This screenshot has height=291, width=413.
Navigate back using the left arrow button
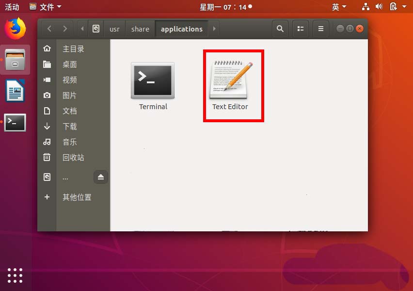pyautogui.click(x=48, y=29)
